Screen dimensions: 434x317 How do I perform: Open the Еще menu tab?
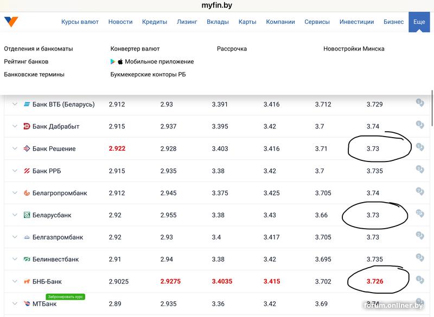click(x=419, y=22)
